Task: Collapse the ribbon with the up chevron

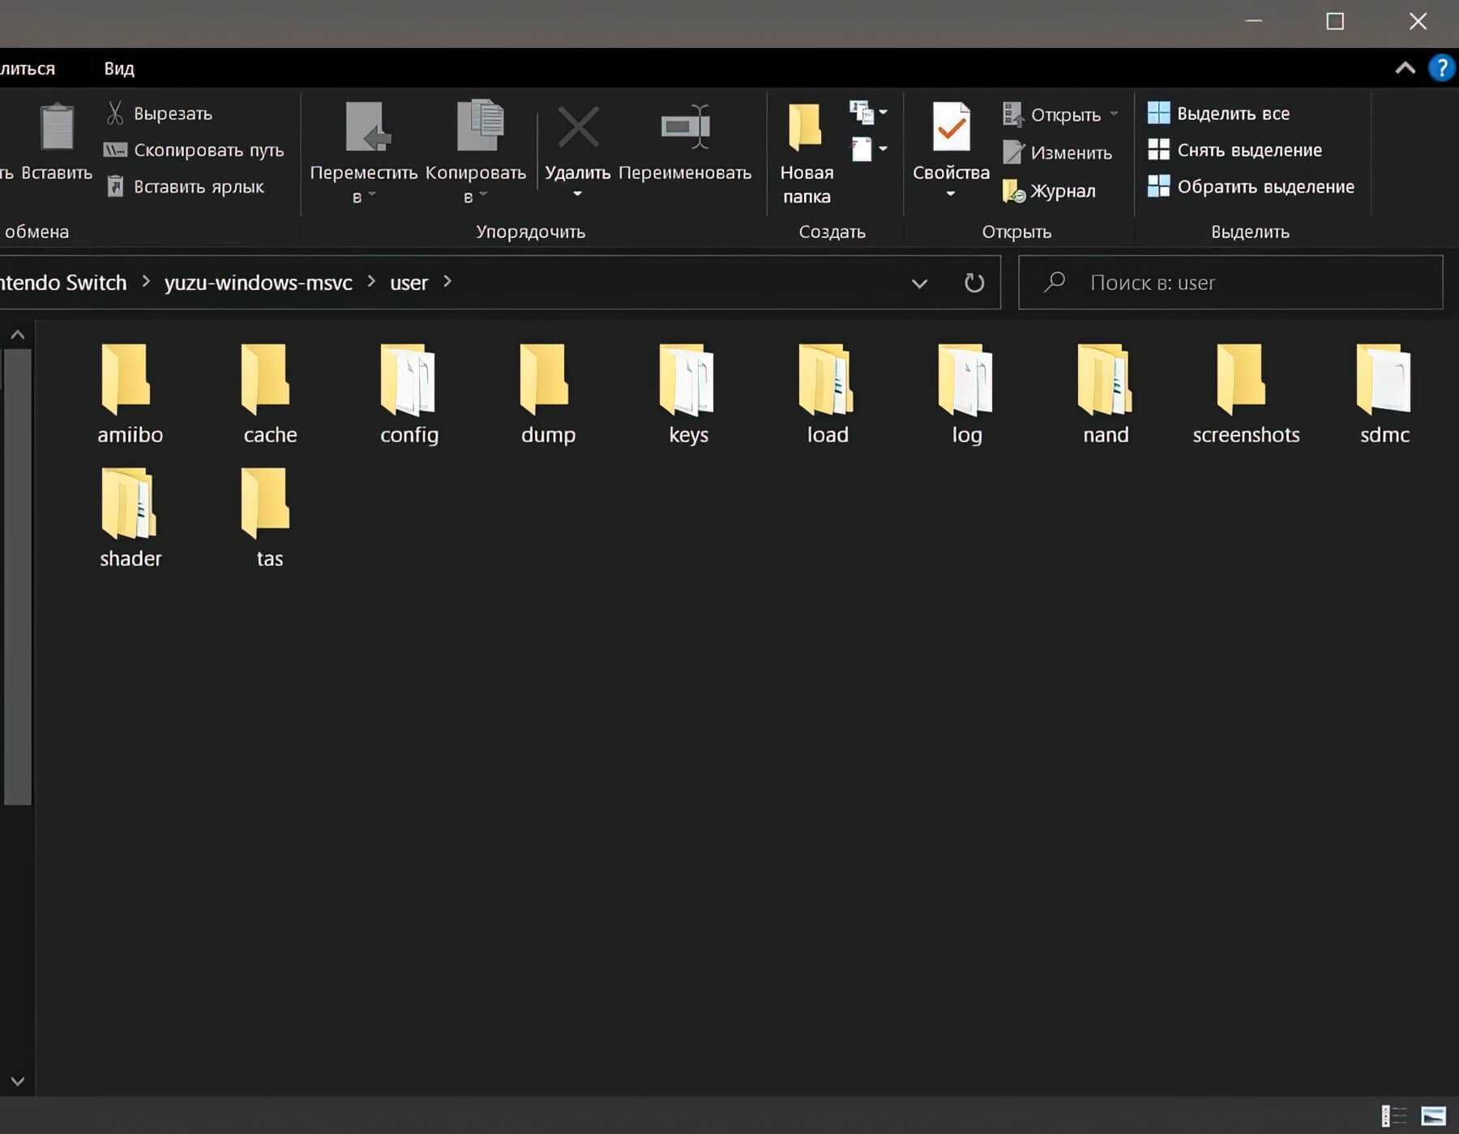Action: point(1405,68)
